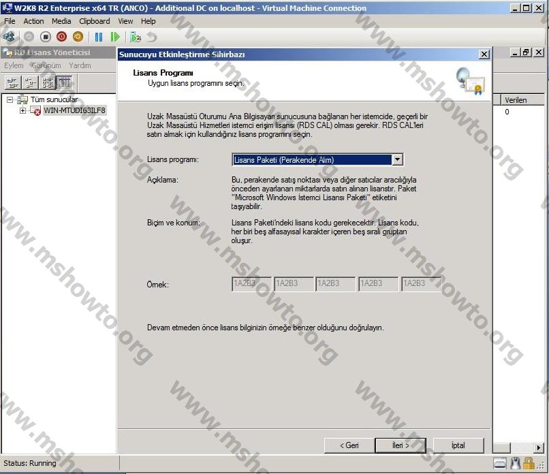Click the green Reset VM icon

point(115,37)
